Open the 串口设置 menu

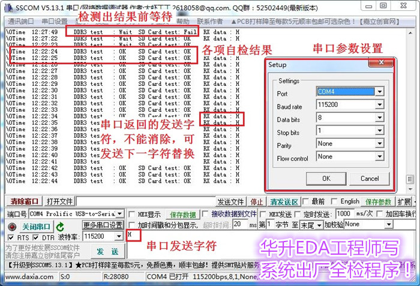point(55,21)
